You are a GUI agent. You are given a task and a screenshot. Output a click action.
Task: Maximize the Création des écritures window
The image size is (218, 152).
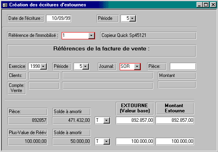pos(206,5)
